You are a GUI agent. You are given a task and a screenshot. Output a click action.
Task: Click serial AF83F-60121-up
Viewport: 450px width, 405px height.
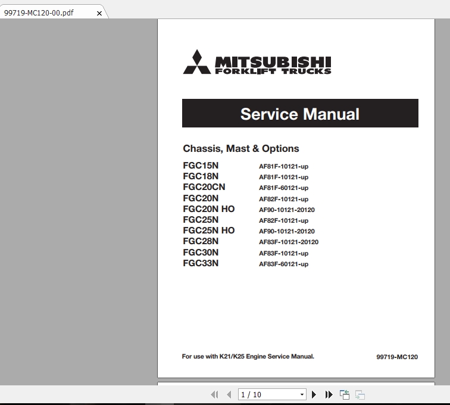coord(283,264)
